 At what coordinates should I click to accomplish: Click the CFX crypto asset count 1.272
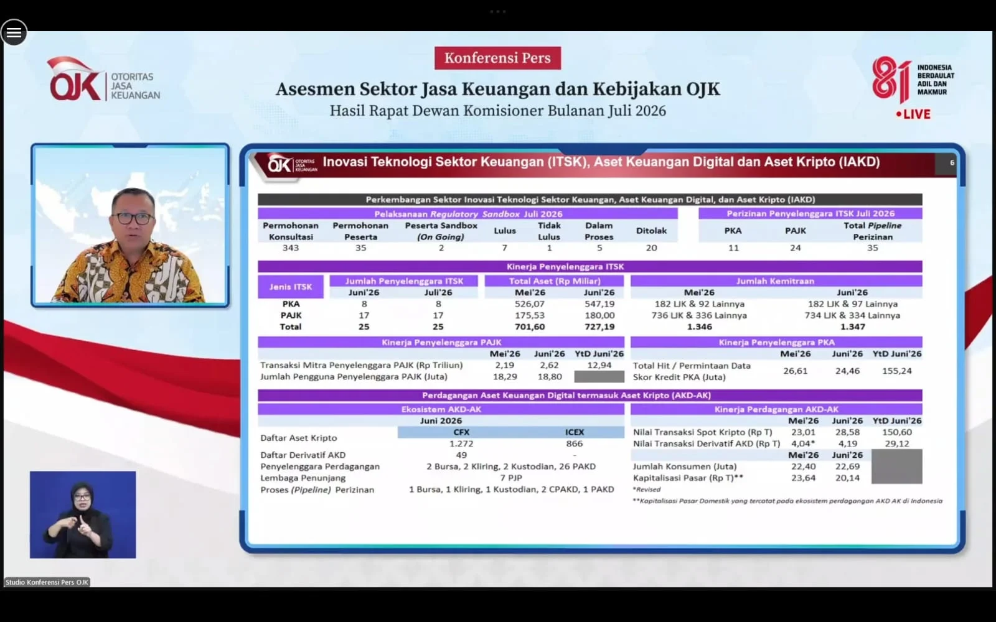pyautogui.click(x=461, y=443)
